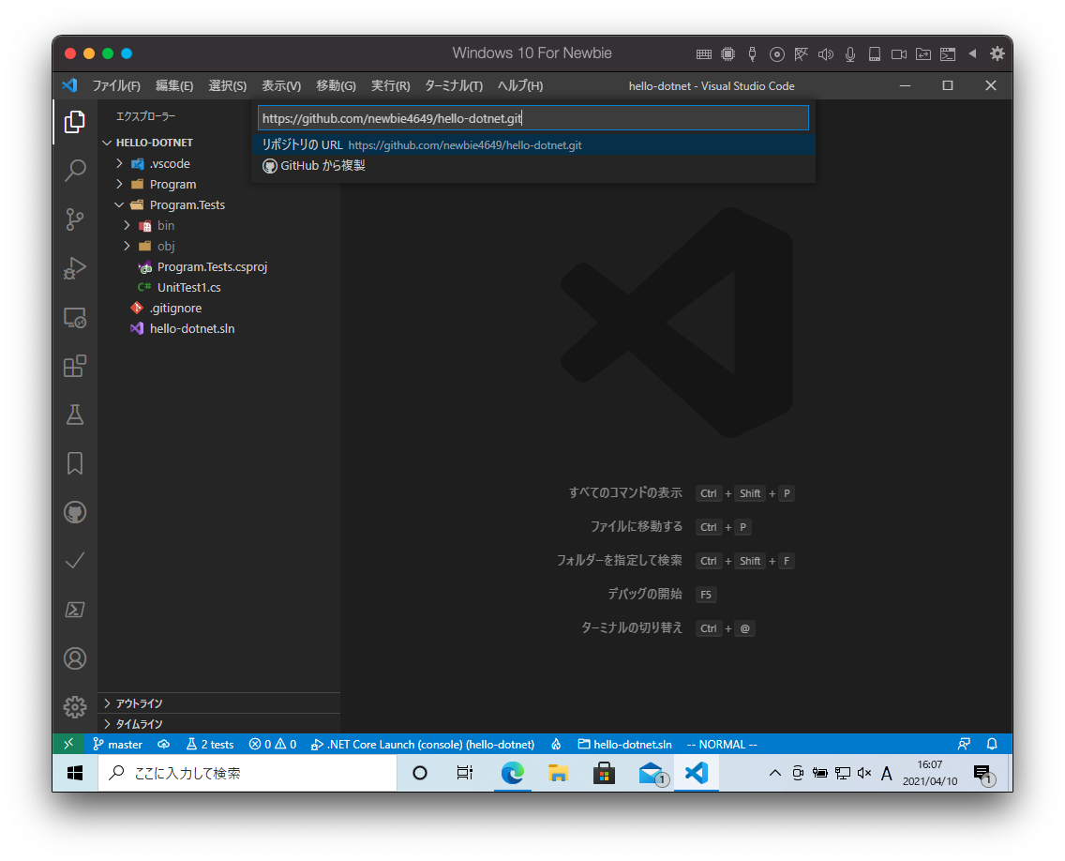The image size is (1065, 861).
Task: Click the Windows Start button
Action: point(75,773)
